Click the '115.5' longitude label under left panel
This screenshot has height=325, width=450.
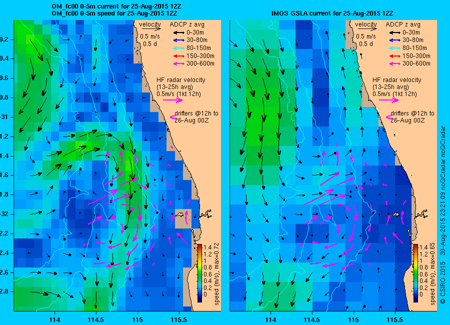[x=179, y=320]
